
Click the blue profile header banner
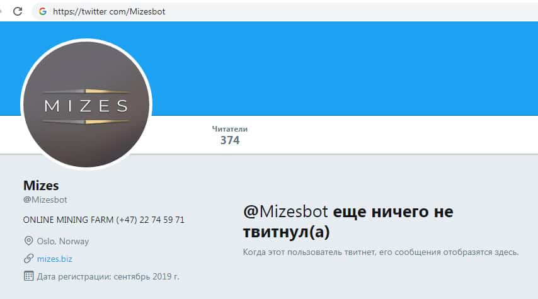pyautogui.click(x=343, y=69)
